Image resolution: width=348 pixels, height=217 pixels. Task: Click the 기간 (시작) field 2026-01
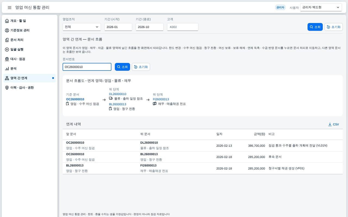tap(118, 27)
